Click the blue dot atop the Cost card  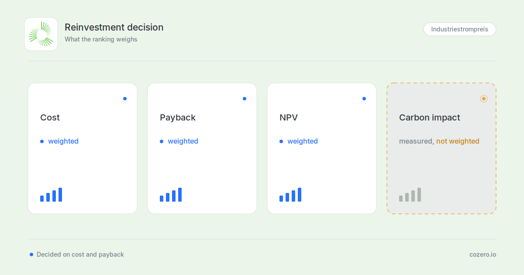point(125,99)
